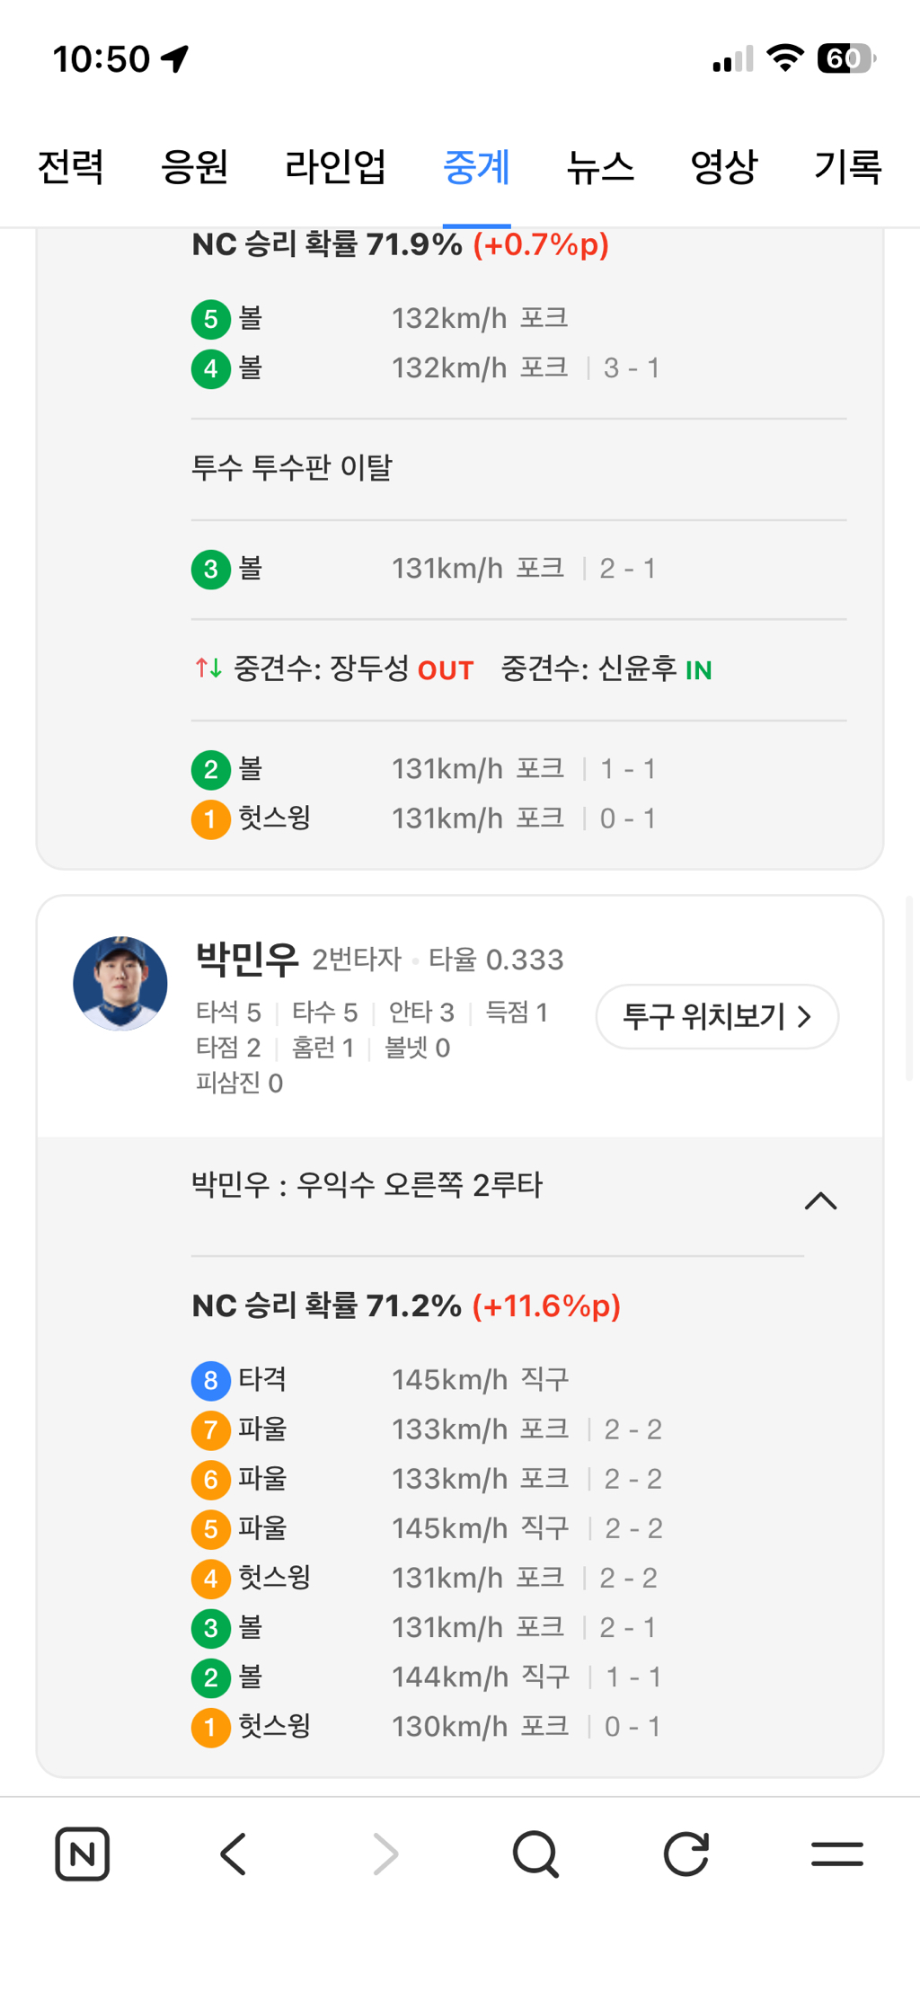This screenshot has width=920, height=1991.
Task: Tap the orange pitch 7 파울 badge
Action: click(210, 1429)
